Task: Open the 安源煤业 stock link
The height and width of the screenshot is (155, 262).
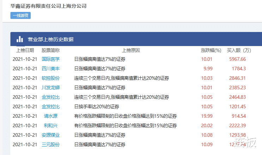Action: pyautogui.click(x=51, y=135)
